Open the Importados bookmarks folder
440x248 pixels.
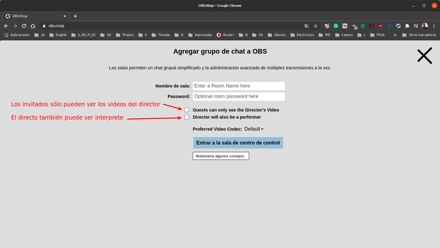click(200, 35)
